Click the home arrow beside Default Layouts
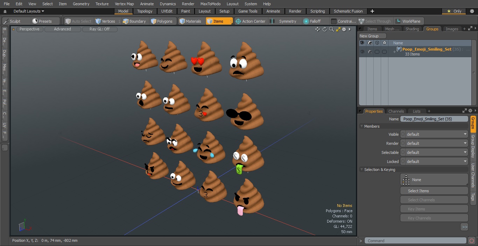478x246 pixels. click(5, 11)
